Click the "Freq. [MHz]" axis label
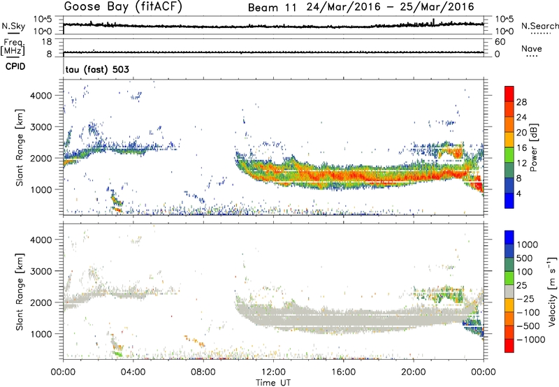This screenshot has width=559, height=387. (x=13, y=47)
